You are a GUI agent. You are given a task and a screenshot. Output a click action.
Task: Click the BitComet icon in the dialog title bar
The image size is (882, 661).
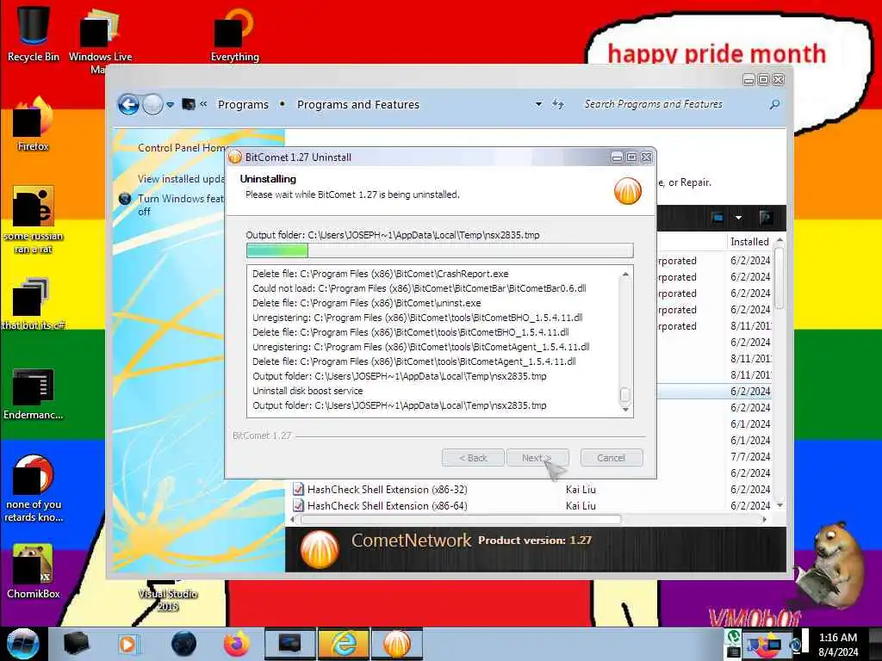(235, 158)
